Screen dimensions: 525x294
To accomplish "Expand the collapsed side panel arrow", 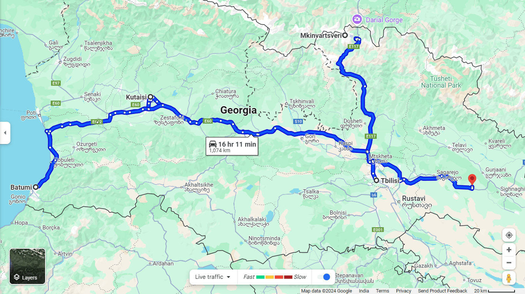I will coord(5,133).
